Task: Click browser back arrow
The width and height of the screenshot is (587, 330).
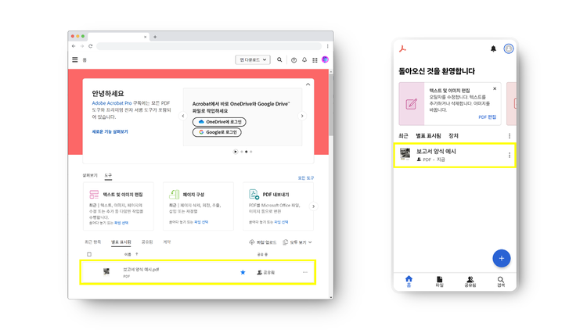Action: [x=74, y=46]
